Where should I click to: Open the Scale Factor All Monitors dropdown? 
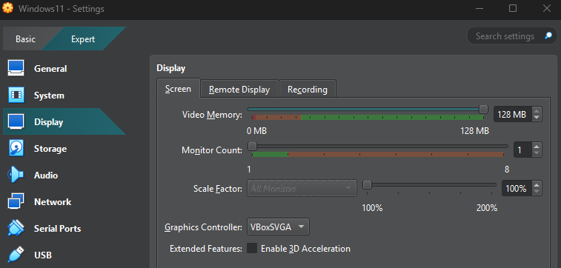[x=302, y=188]
